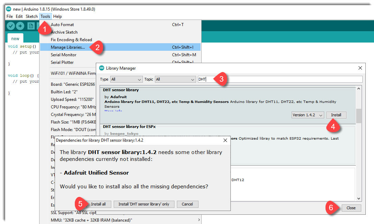Click Install 'DHT sensor library' only
The width and height of the screenshot is (374, 224).
coord(144,204)
